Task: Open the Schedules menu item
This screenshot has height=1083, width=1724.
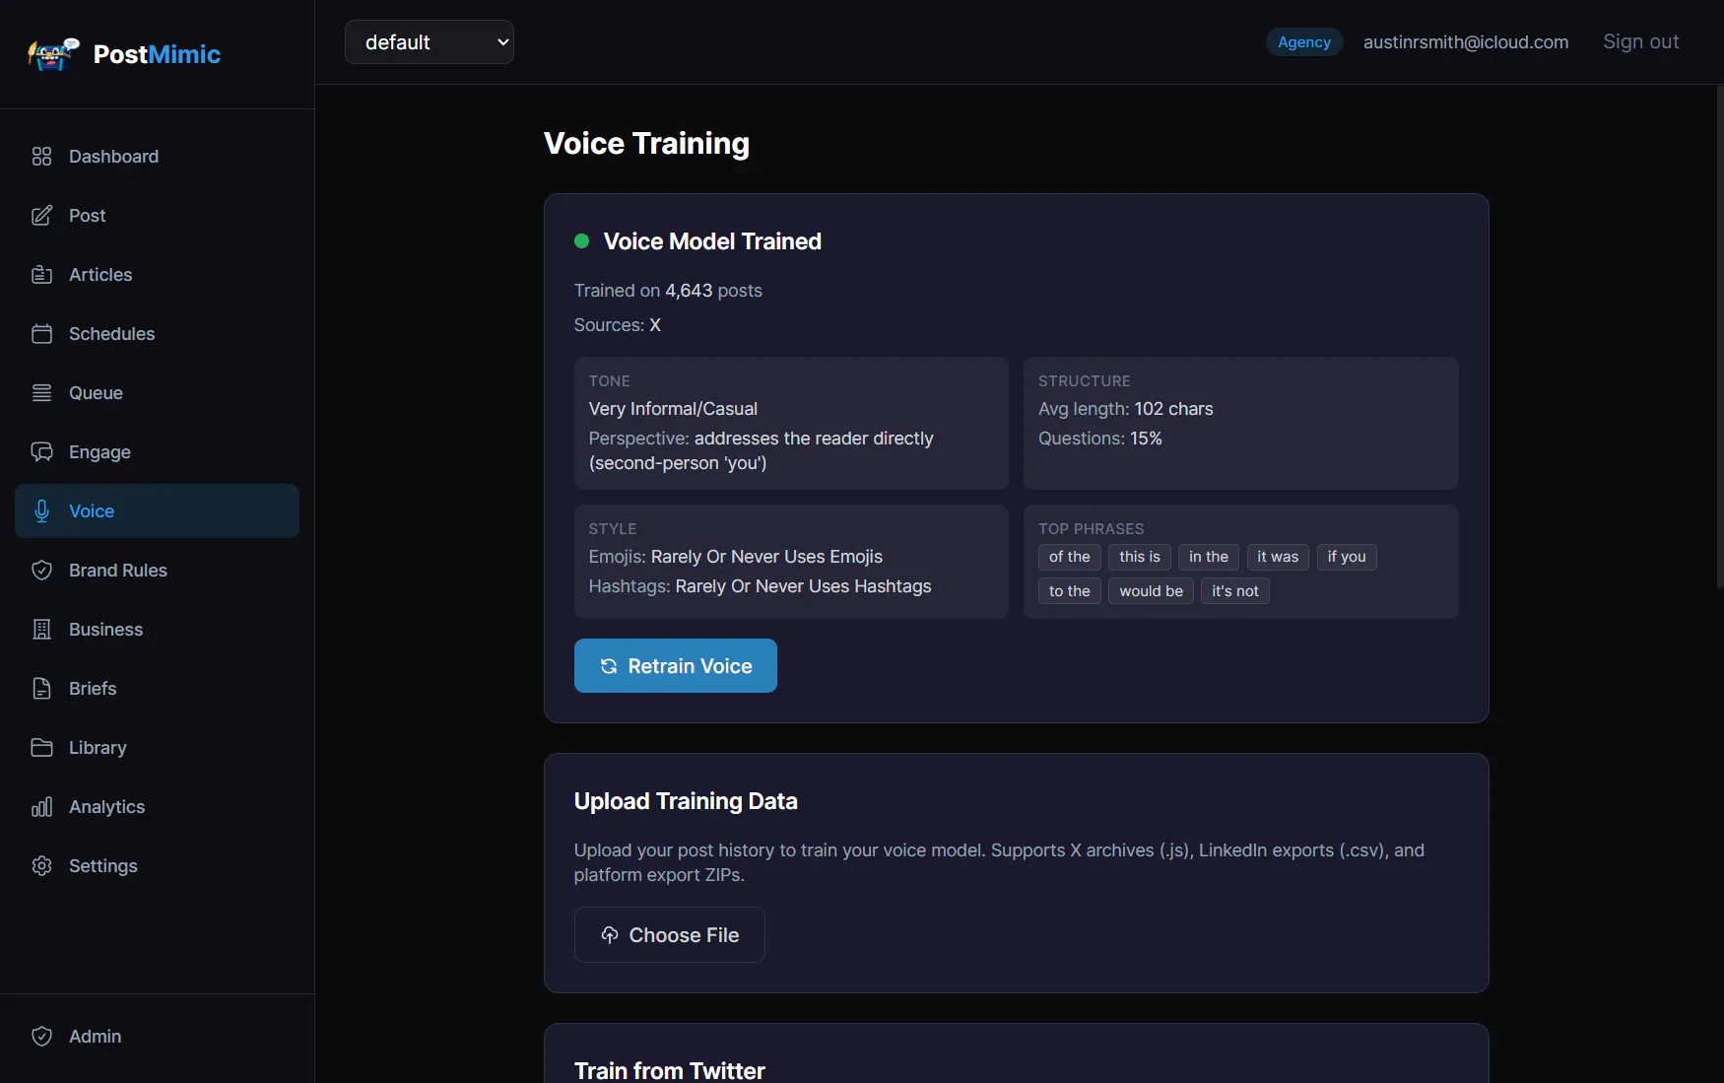Action: point(157,334)
